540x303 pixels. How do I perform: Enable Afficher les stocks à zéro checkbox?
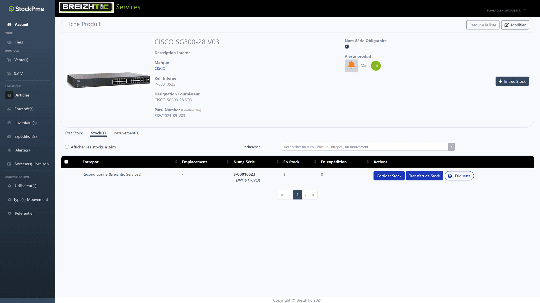tap(67, 147)
